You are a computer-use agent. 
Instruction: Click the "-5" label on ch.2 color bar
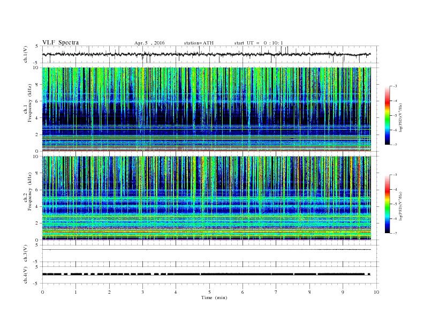click(395, 204)
